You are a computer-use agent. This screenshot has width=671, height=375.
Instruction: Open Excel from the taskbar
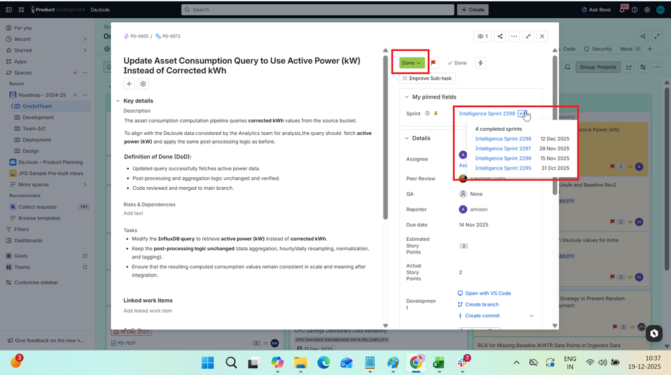click(x=438, y=363)
